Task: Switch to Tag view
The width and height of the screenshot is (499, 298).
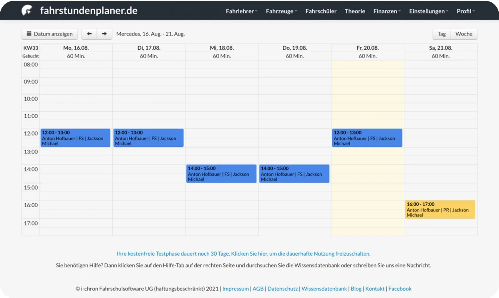Action: coord(441,34)
